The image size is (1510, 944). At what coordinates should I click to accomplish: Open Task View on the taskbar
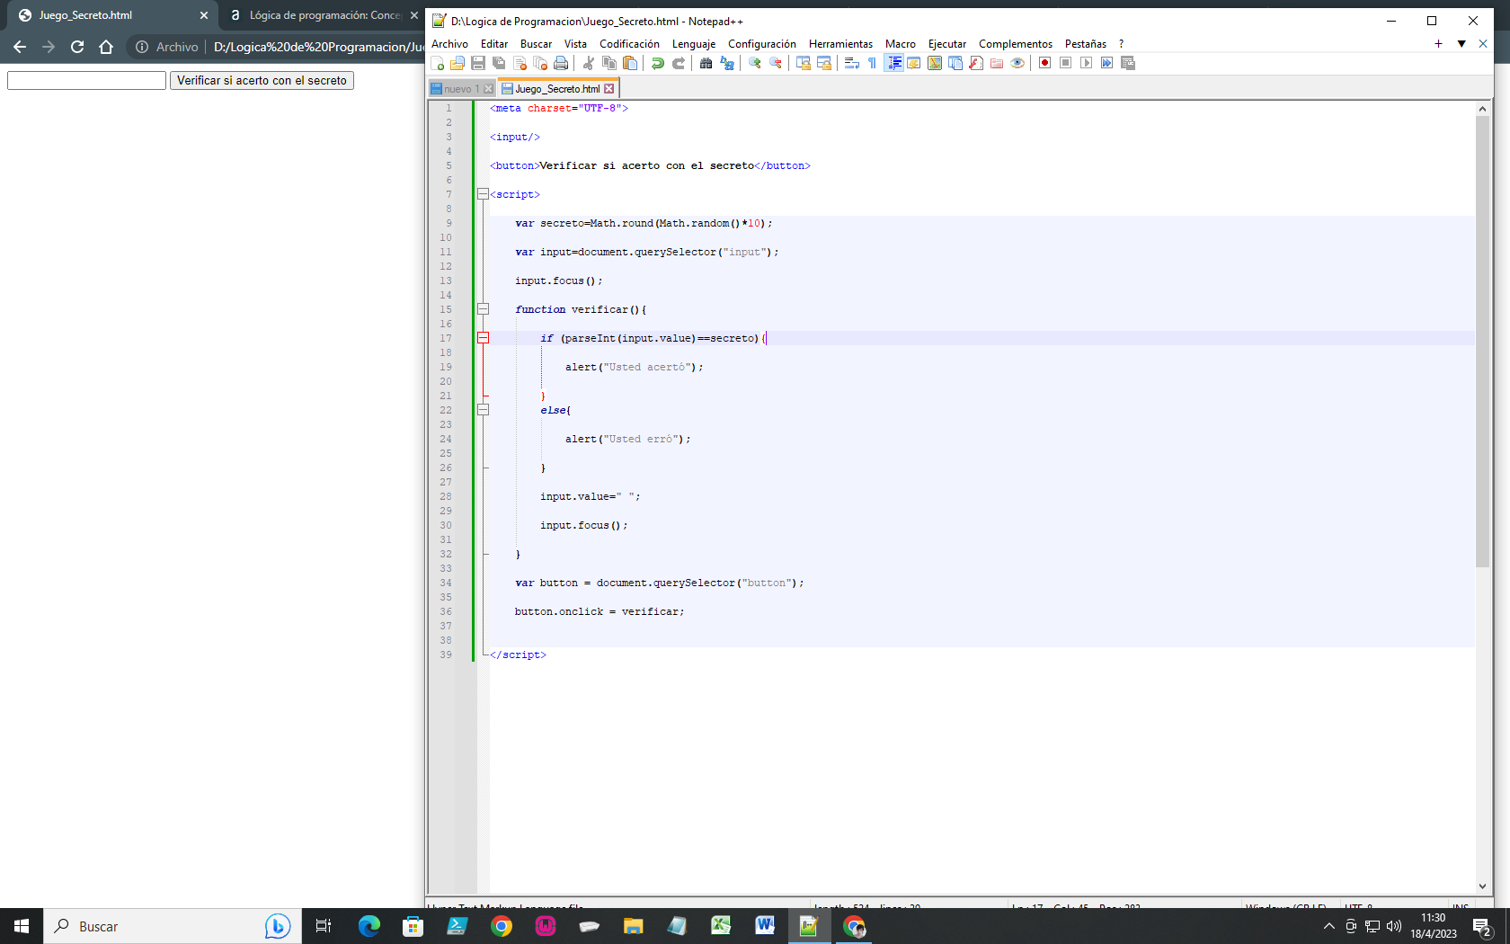(324, 926)
